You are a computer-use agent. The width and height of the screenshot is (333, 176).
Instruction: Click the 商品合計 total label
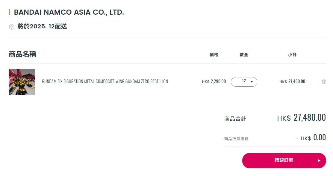pos(235,119)
